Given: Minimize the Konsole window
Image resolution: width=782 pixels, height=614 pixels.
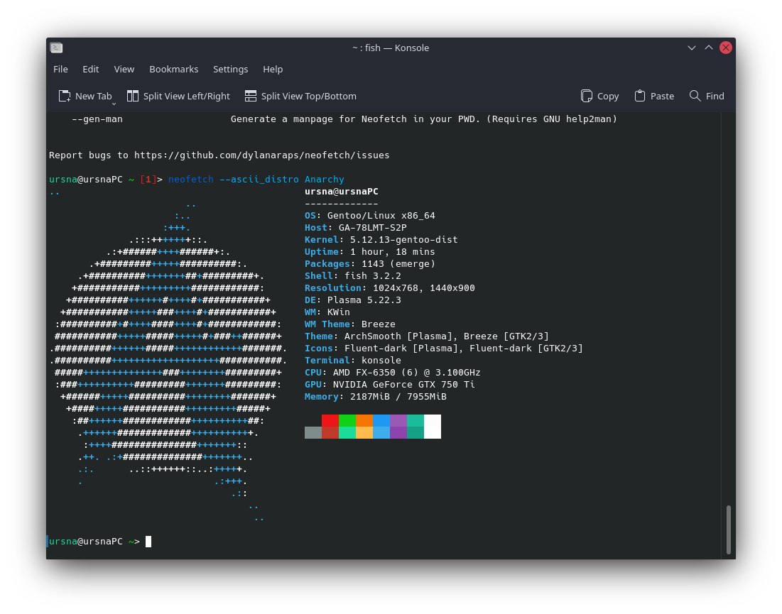Looking at the screenshot, I should click(692, 48).
